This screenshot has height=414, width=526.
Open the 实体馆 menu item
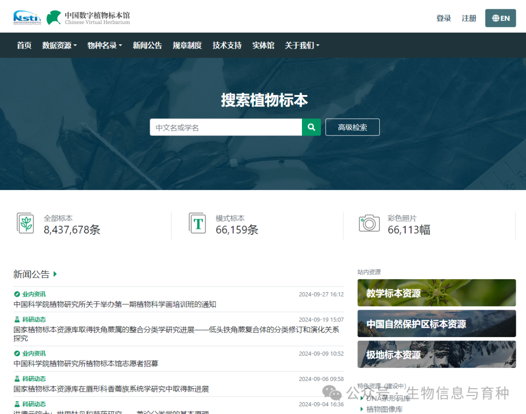263,45
